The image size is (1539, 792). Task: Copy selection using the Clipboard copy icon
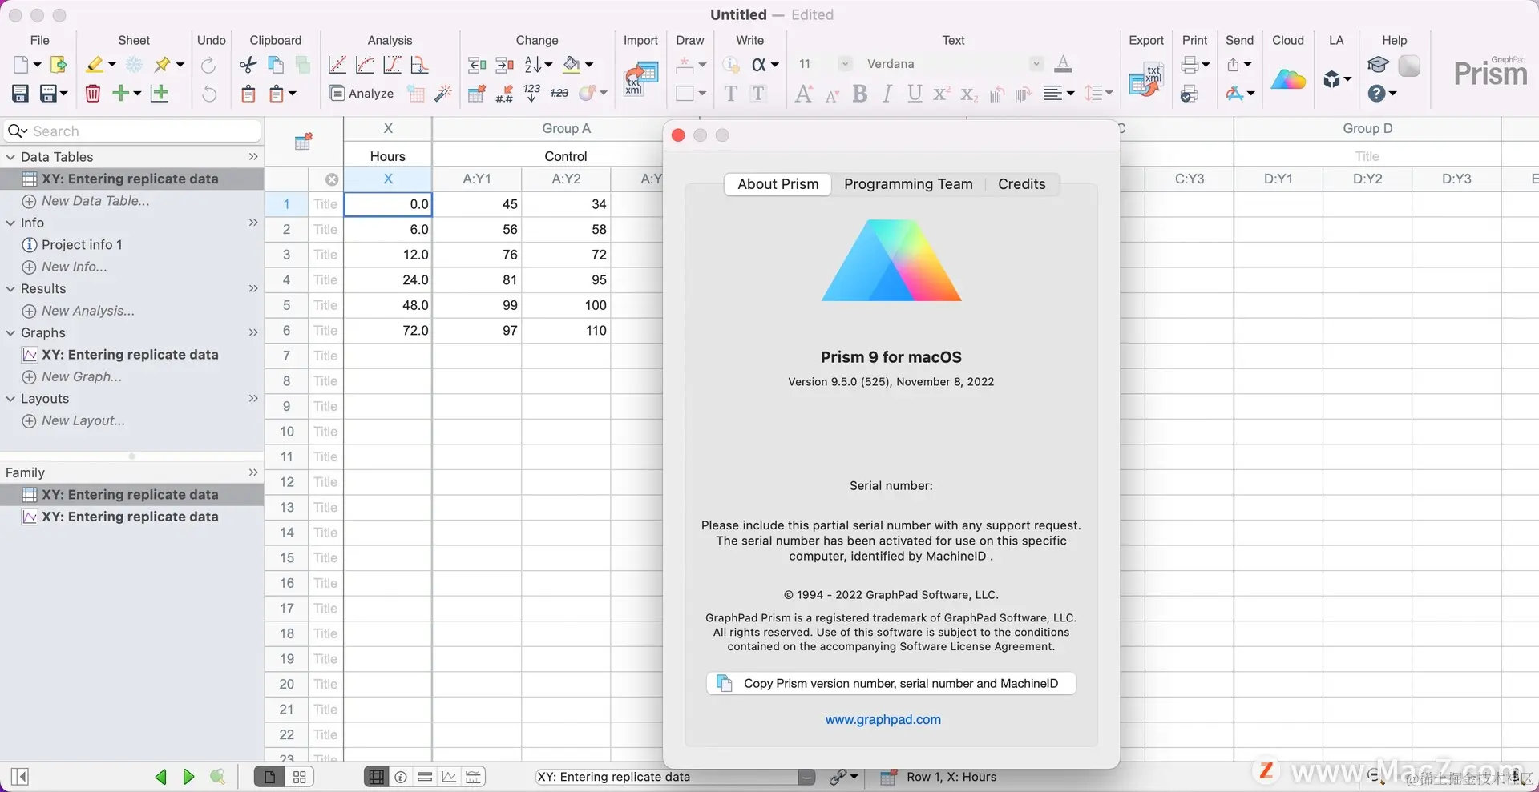pos(276,65)
